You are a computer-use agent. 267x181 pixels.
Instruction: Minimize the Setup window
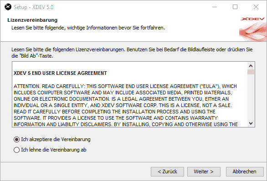[x=215, y=7]
